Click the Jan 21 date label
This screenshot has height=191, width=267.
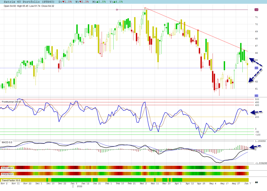coord(97,183)
